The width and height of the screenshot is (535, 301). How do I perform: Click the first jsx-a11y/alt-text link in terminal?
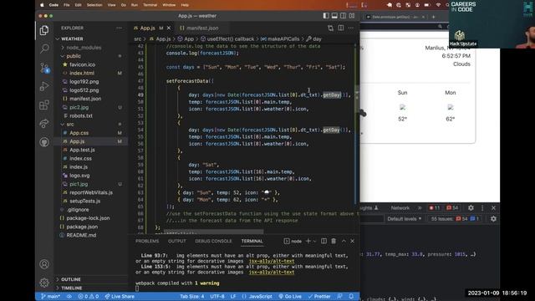click(x=272, y=261)
